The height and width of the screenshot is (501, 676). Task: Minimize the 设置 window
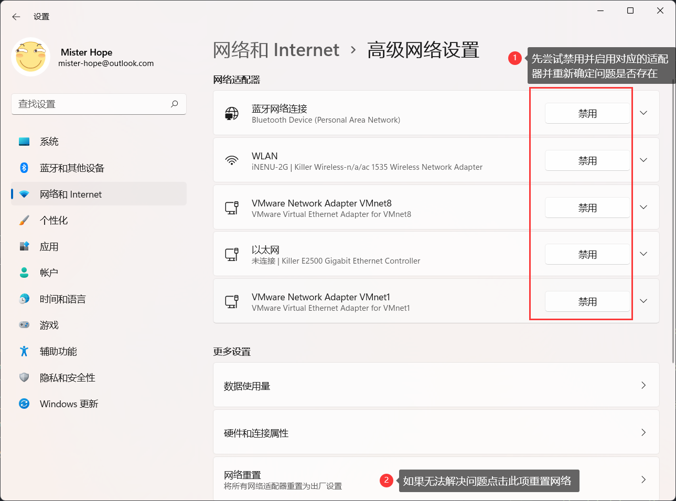(600, 10)
